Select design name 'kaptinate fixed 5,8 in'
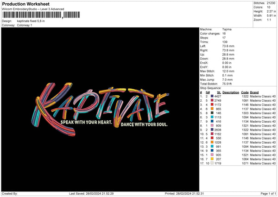Screen dimensions: 278x197 (x=31, y=21)
